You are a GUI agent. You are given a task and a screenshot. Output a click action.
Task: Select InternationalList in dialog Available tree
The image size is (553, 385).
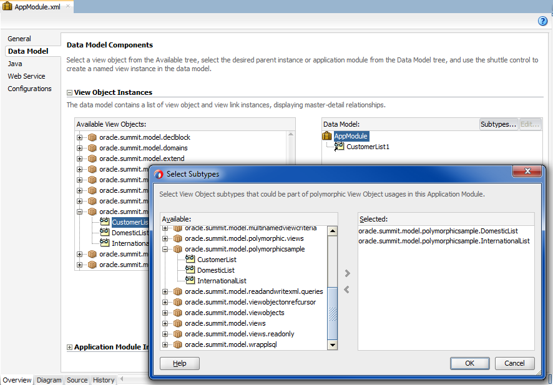(x=222, y=281)
